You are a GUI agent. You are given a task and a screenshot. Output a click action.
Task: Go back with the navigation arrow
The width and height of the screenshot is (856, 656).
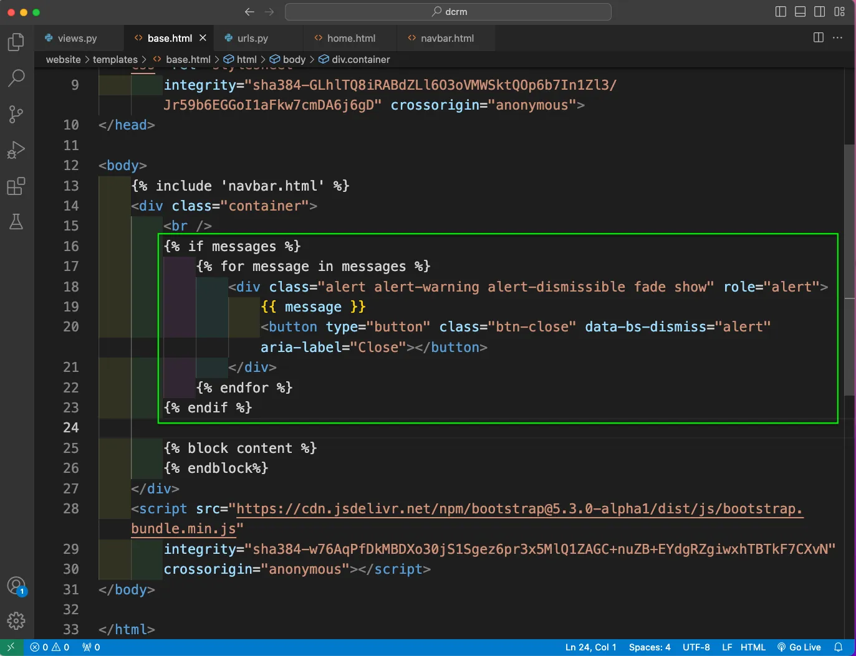click(249, 12)
